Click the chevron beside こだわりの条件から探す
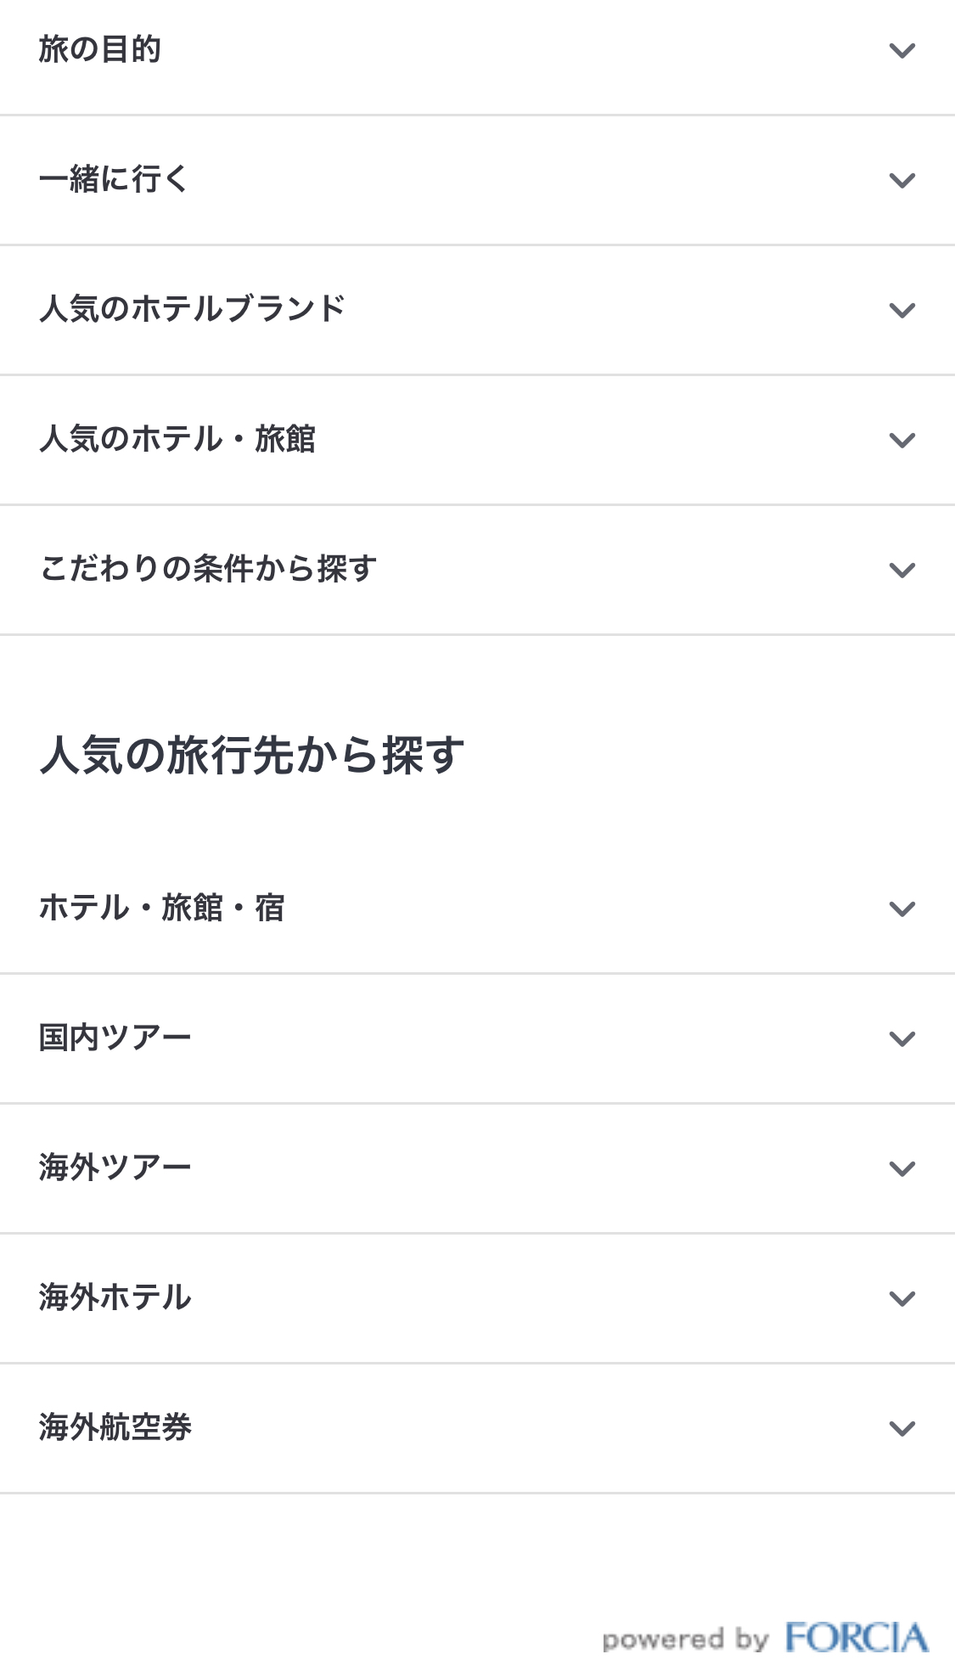Viewport: 955px width, 1671px height. (x=902, y=571)
